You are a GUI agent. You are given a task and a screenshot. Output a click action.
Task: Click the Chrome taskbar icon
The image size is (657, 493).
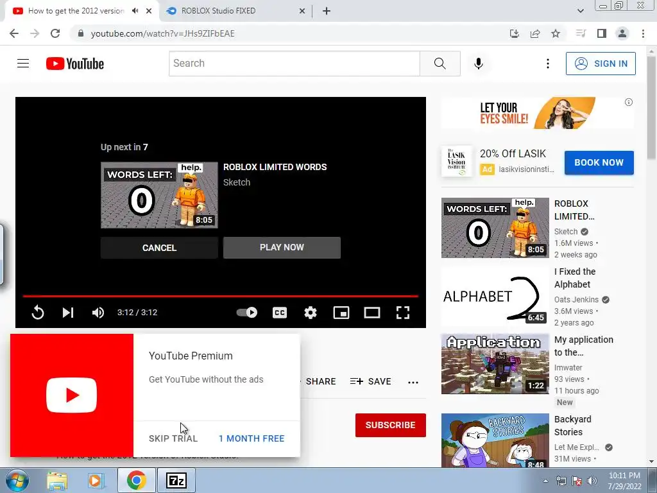pos(137,481)
